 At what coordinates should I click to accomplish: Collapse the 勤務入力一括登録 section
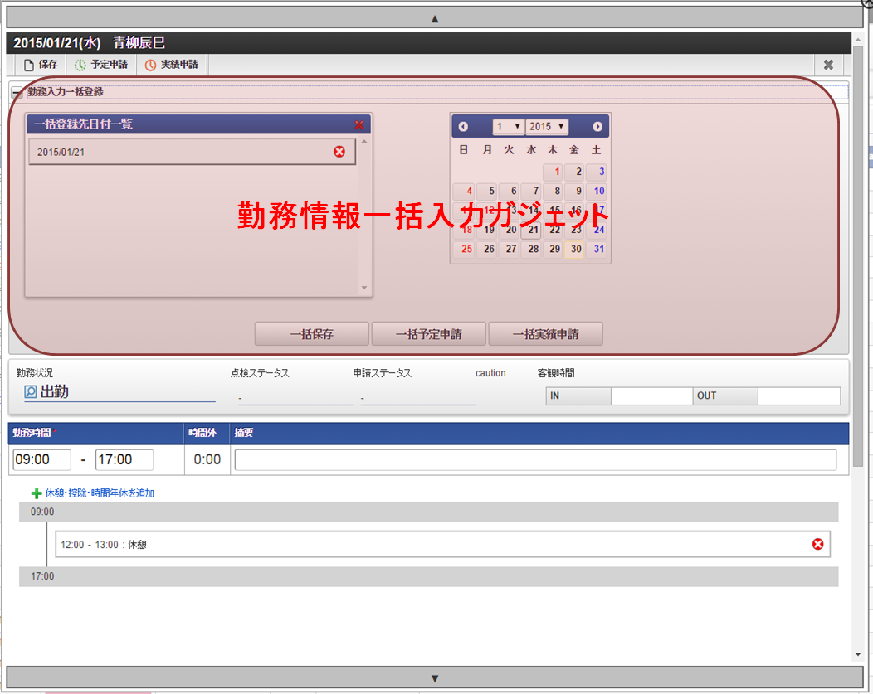17,93
